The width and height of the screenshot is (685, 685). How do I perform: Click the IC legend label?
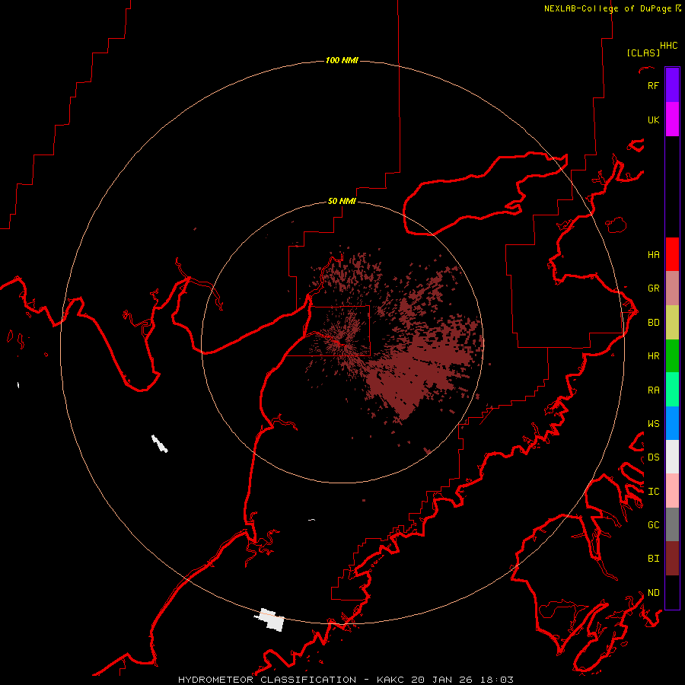coord(653,492)
